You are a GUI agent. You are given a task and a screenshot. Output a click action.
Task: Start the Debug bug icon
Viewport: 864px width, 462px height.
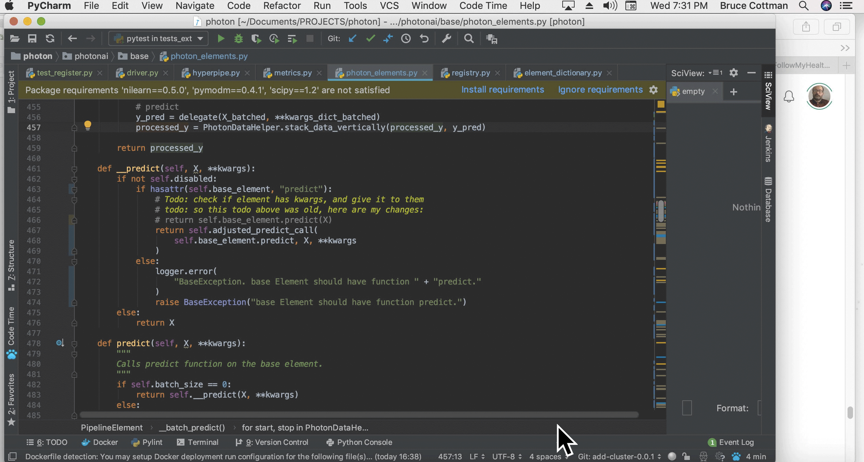point(238,39)
